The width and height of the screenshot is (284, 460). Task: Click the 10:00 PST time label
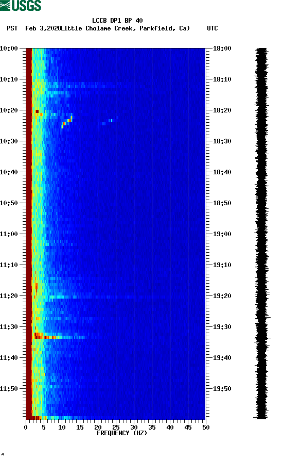(x=9, y=48)
